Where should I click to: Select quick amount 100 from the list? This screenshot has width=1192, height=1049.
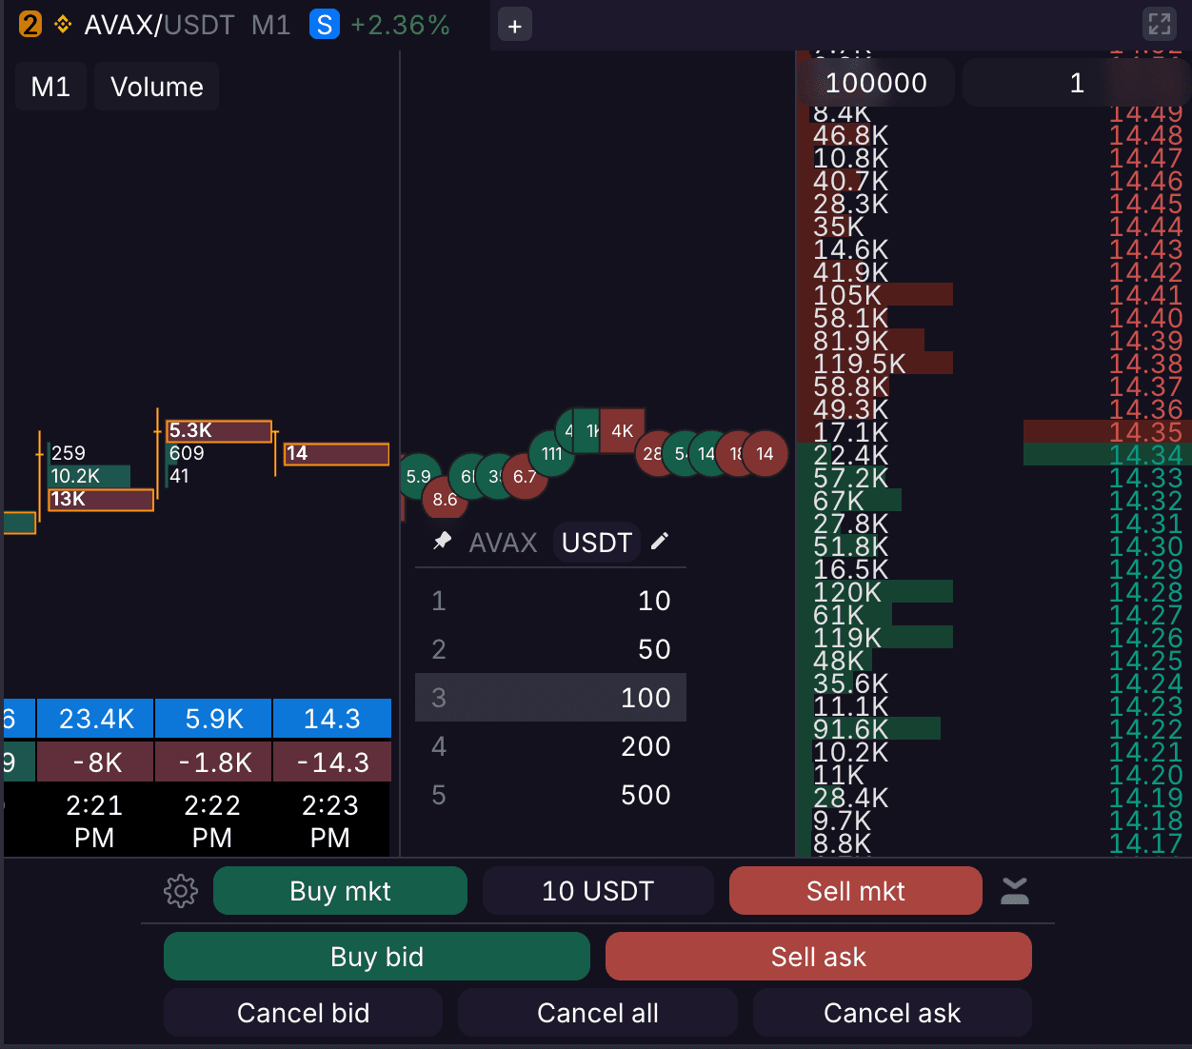(550, 697)
